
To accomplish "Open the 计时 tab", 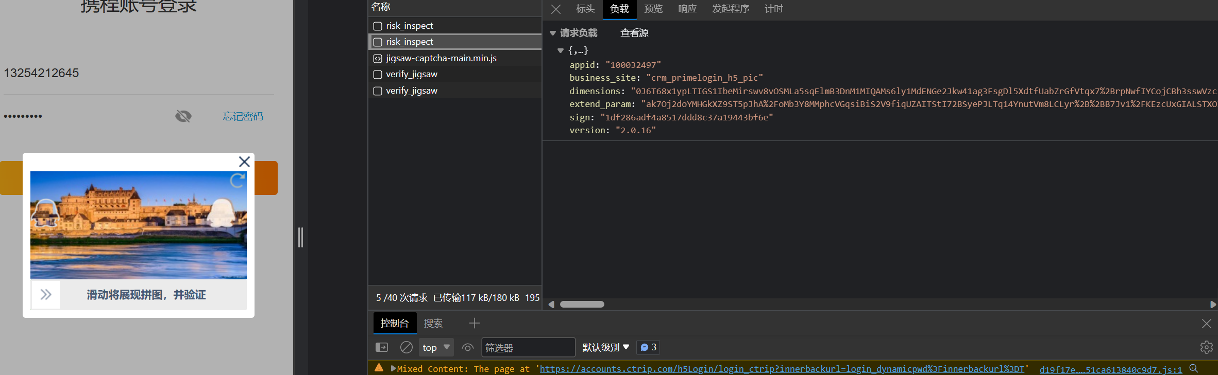I will (x=773, y=9).
